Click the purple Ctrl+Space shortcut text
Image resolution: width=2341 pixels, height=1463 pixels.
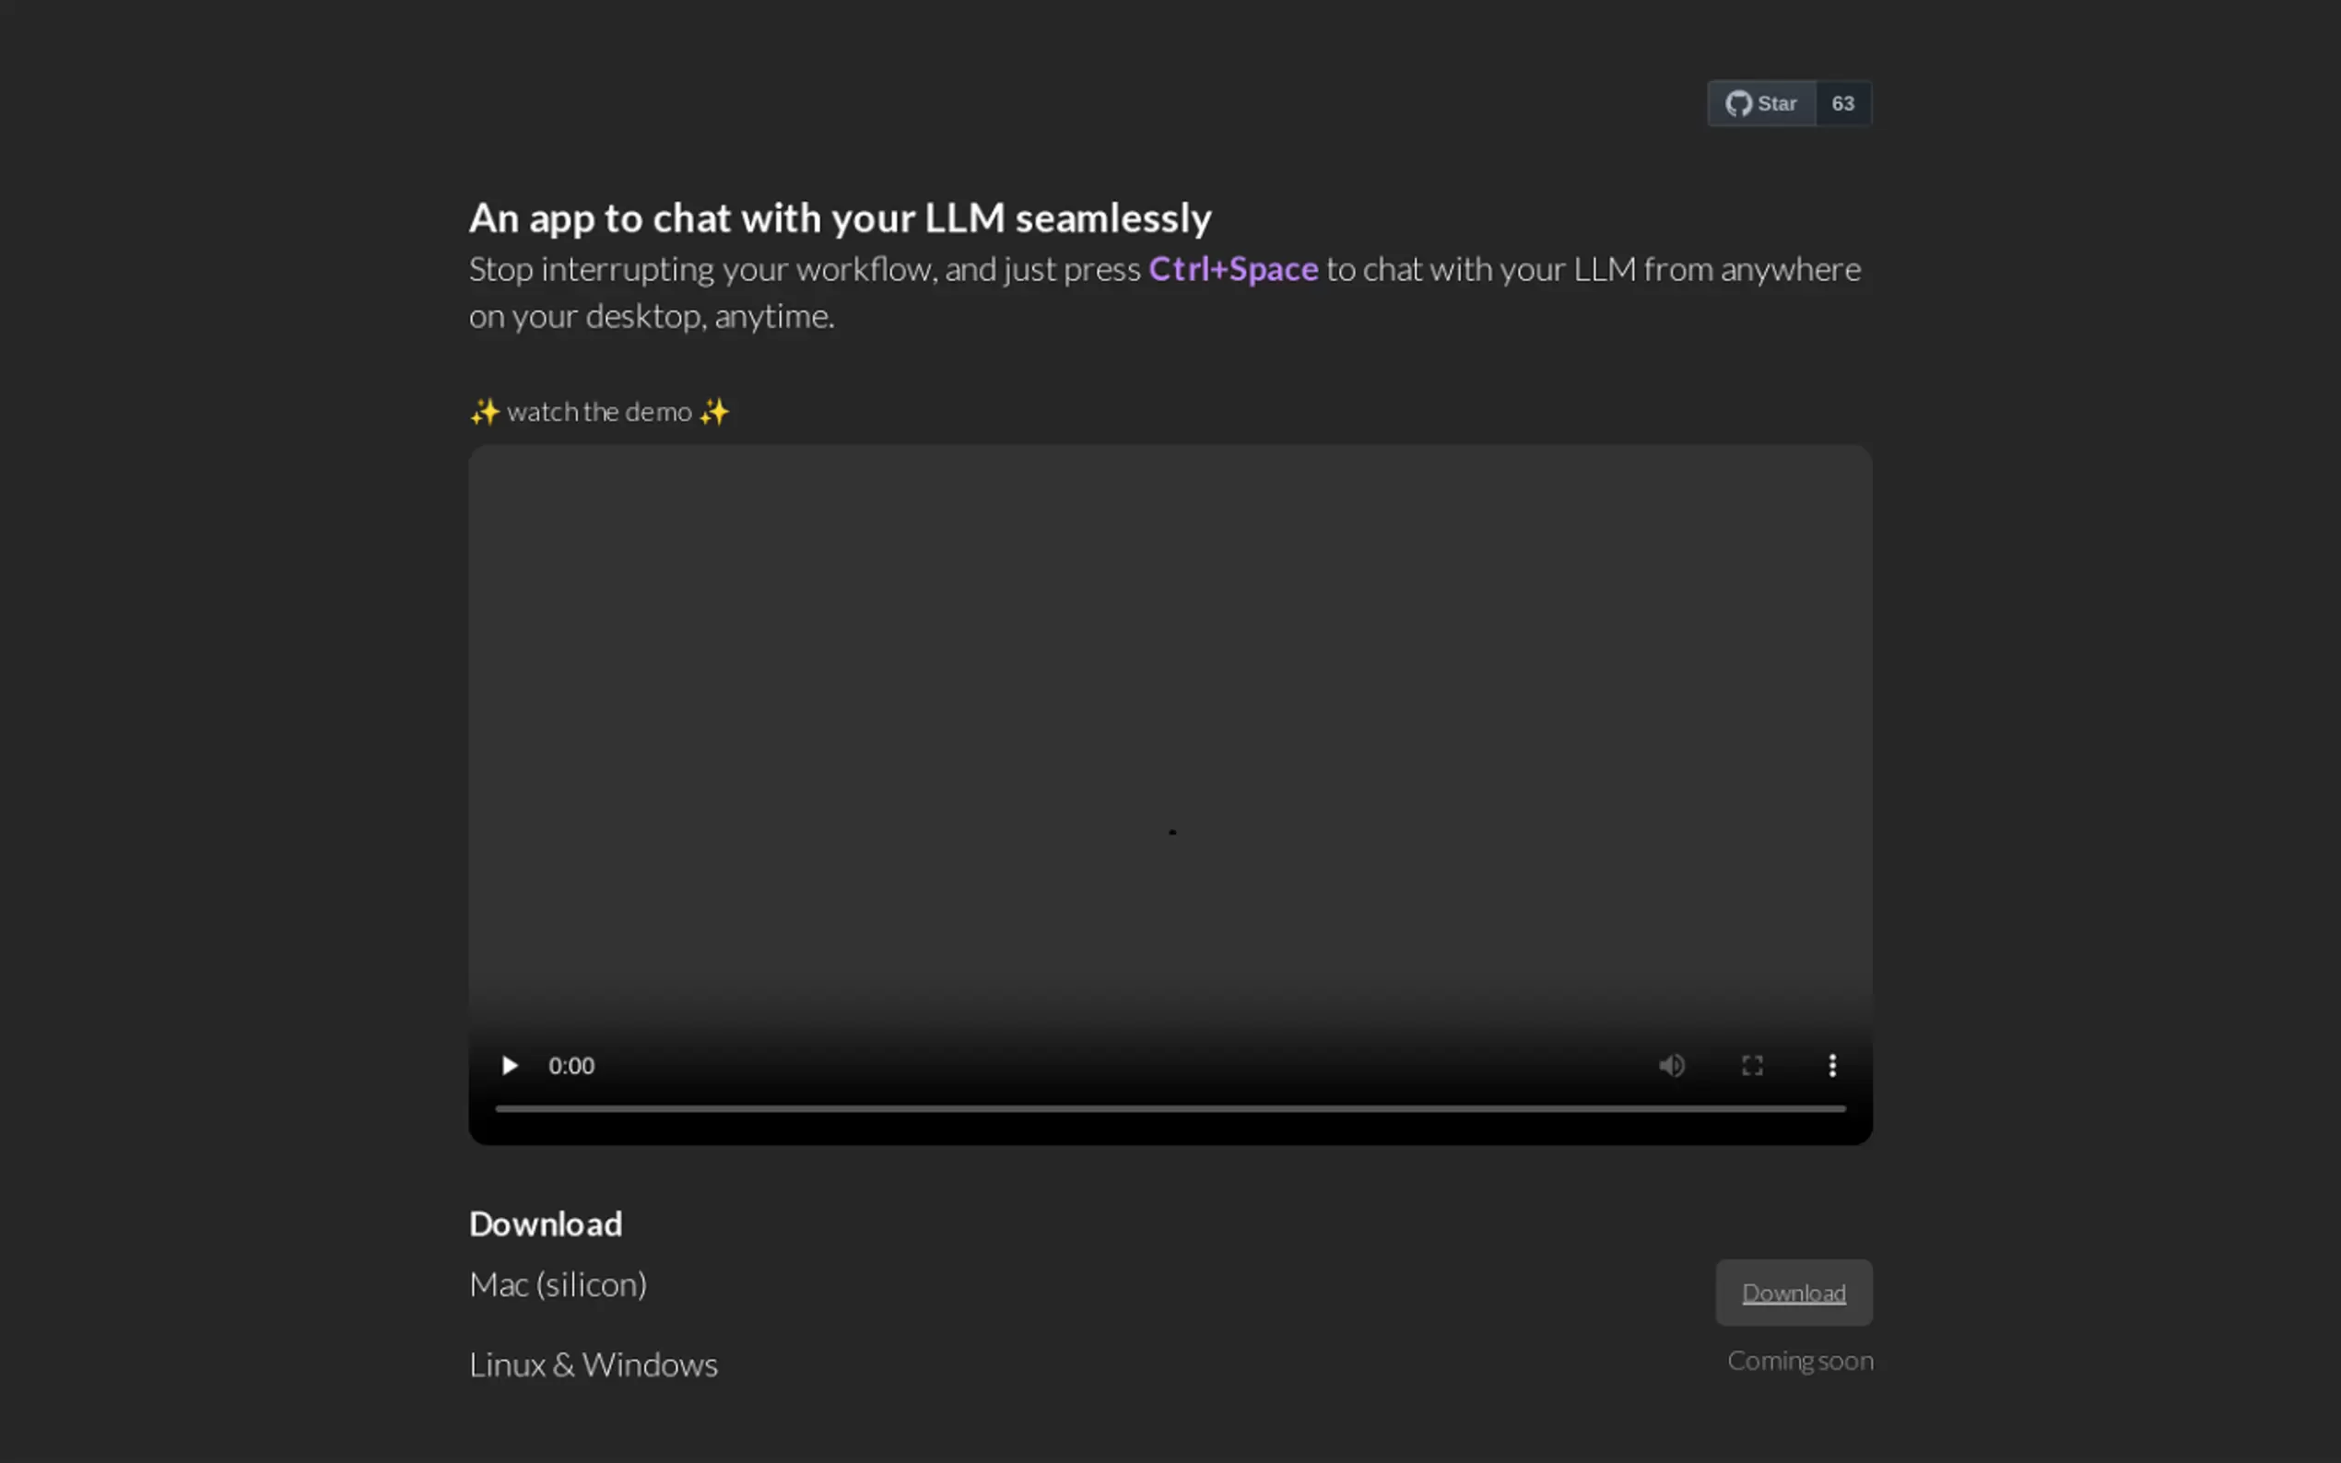[x=1233, y=269]
